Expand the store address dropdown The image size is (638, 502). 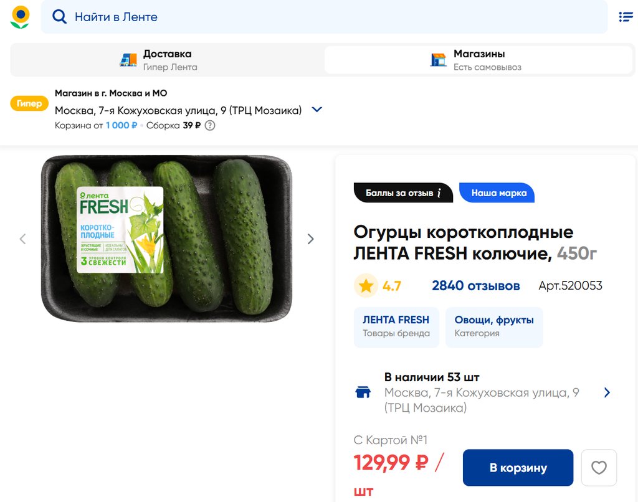click(x=317, y=110)
